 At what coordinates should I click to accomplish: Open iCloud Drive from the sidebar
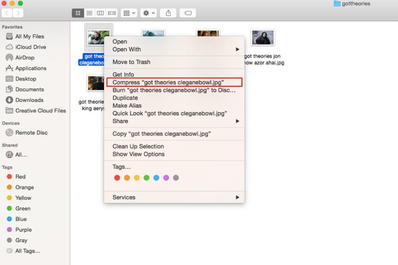(31, 47)
